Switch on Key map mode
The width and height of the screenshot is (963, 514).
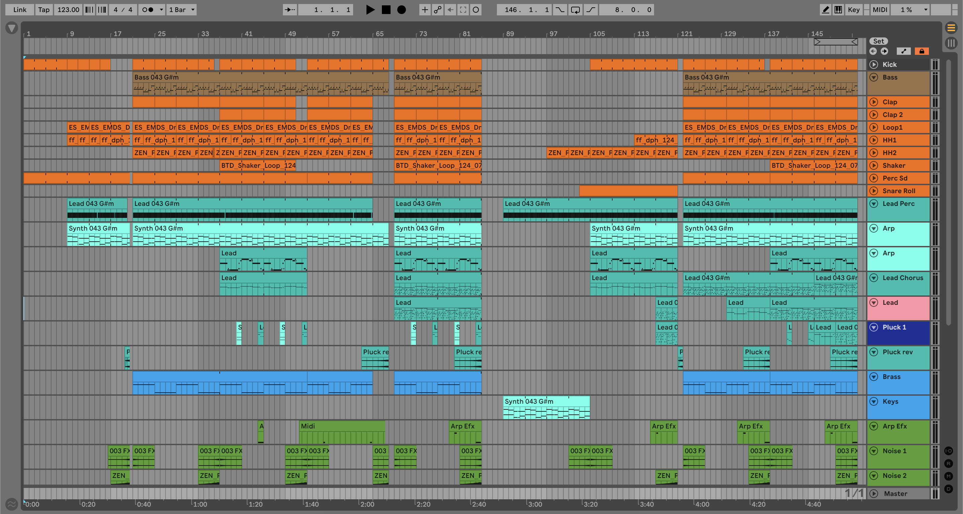[x=853, y=10]
